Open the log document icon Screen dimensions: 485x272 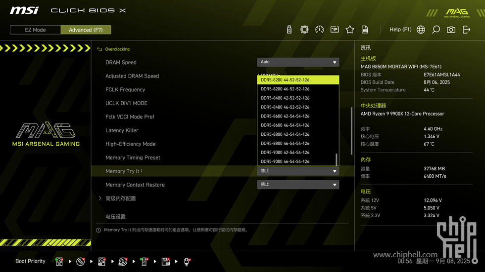tap(365, 30)
